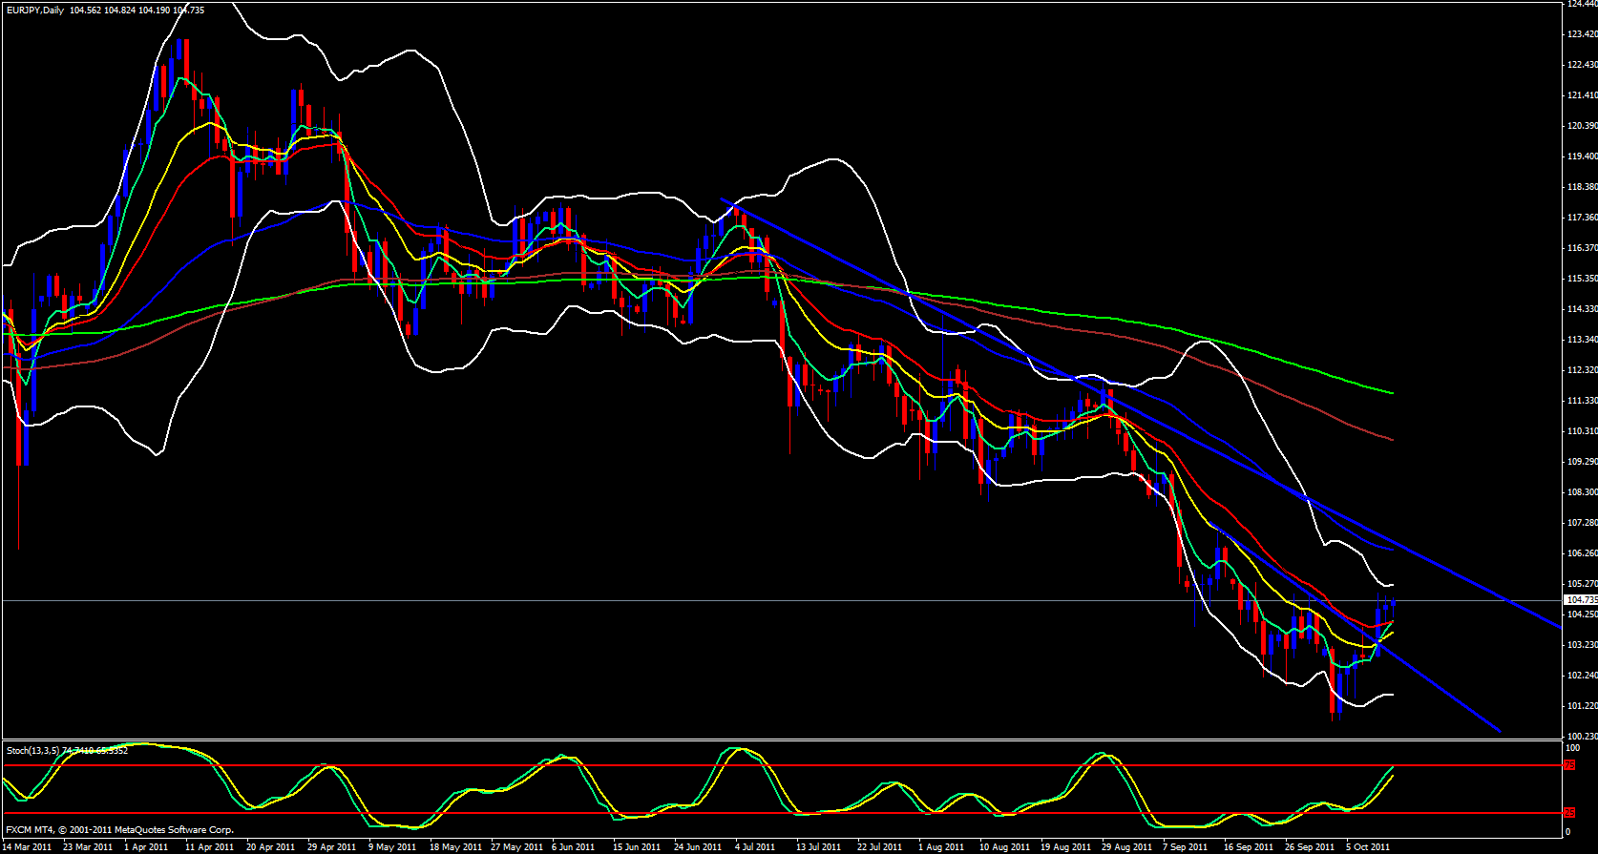Click the 108.300 price scale label
Image resolution: width=1598 pixels, height=854 pixels.
(1582, 492)
